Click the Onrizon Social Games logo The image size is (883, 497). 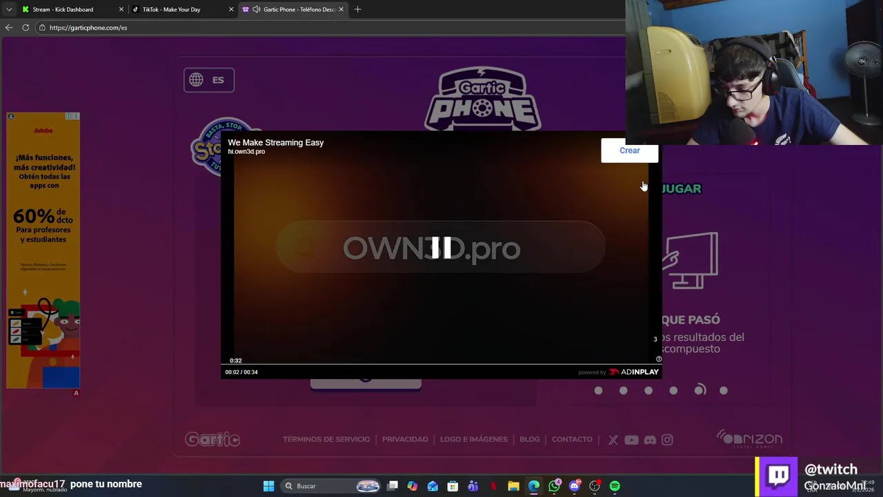tap(749, 440)
